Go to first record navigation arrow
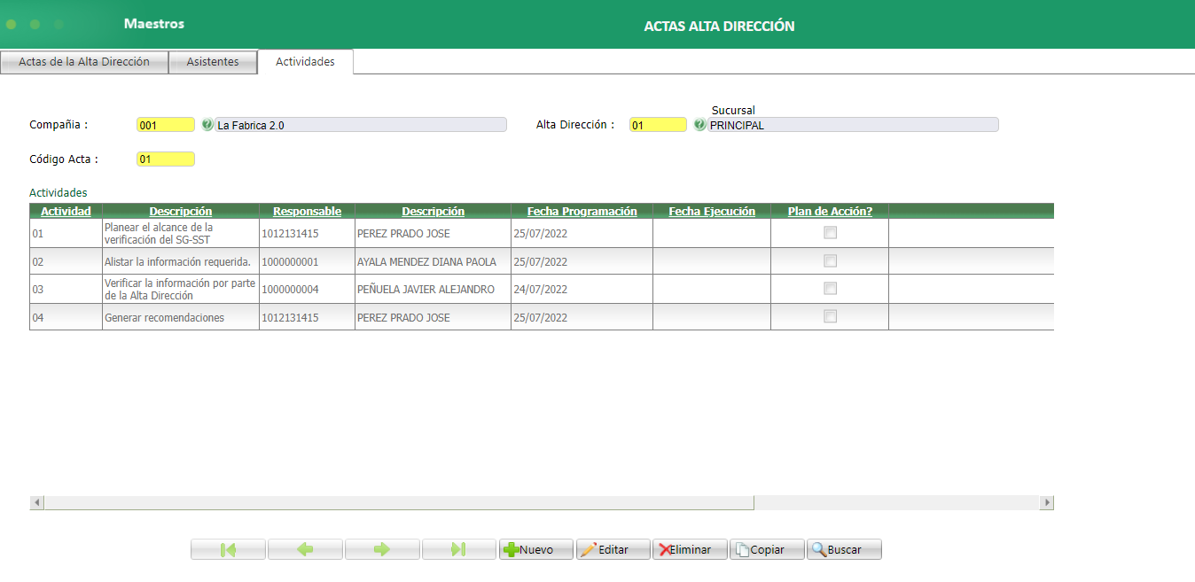Screen dimensions: 1195x582 pyautogui.click(x=228, y=549)
